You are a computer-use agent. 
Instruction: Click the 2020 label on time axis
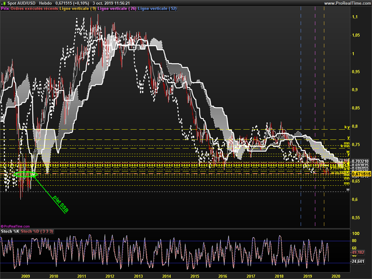click(336, 276)
